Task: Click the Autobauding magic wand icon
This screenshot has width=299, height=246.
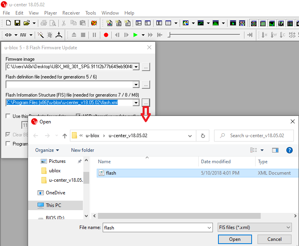Action: pyautogui.click(x=41, y=35)
